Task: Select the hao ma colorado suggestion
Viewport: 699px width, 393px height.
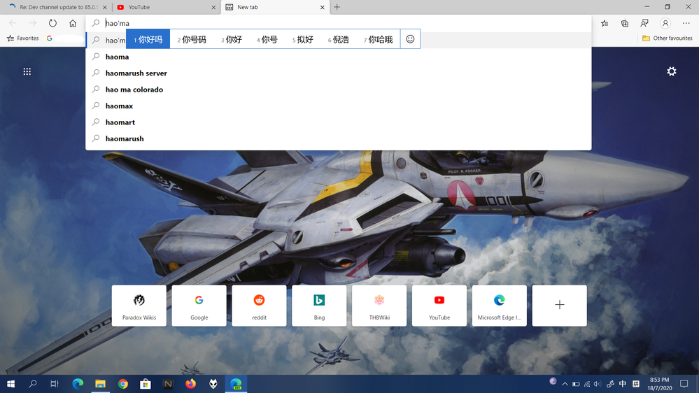Action: 339,90
